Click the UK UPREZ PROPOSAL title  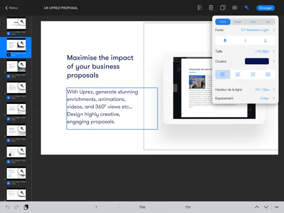pyautogui.click(x=61, y=8)
